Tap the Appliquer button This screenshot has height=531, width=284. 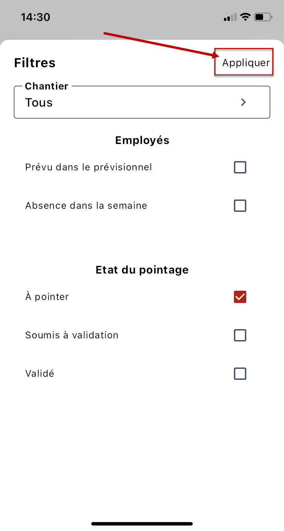pos(246,63)
